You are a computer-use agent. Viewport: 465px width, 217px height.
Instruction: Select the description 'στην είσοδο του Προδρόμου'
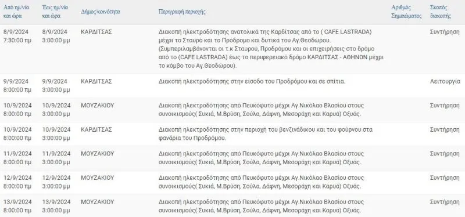pos(252,81)
